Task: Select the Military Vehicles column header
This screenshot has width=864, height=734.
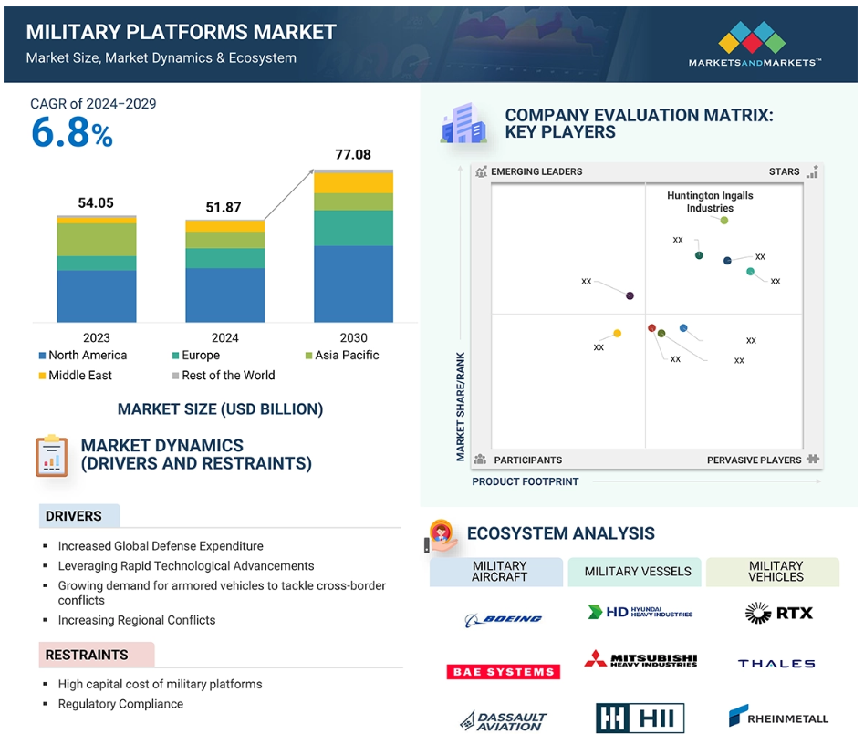Action: (x=773, y=572)
